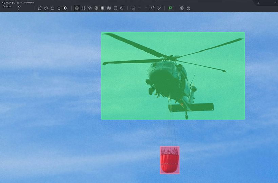Select the red water bucket annotation
The height and width of the screenshot is (183, 278).
(x=170, y=160)
